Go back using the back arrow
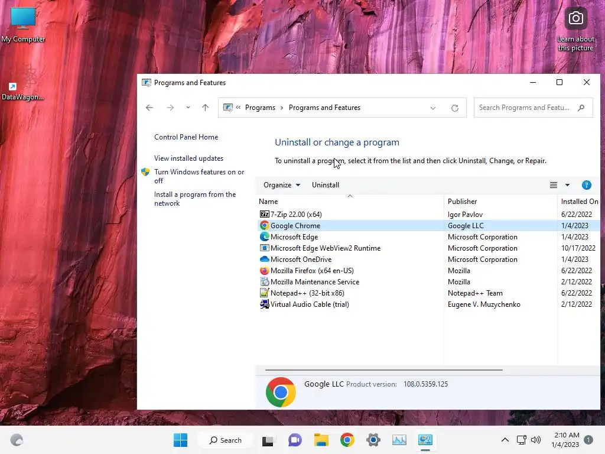 (x=149, y=108)
